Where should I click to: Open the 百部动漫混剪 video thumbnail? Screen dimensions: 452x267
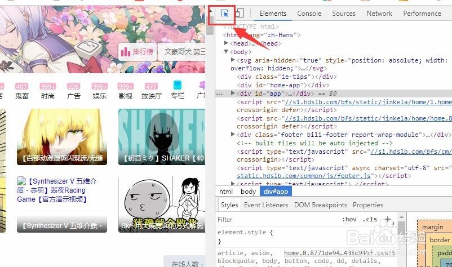pyautogui.click(x=62, y=137)
